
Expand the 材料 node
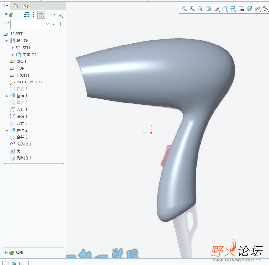(x=13, y=48)
